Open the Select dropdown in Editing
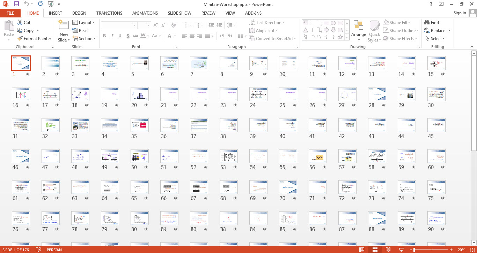The image size is (477, 253). coord(435,39)
